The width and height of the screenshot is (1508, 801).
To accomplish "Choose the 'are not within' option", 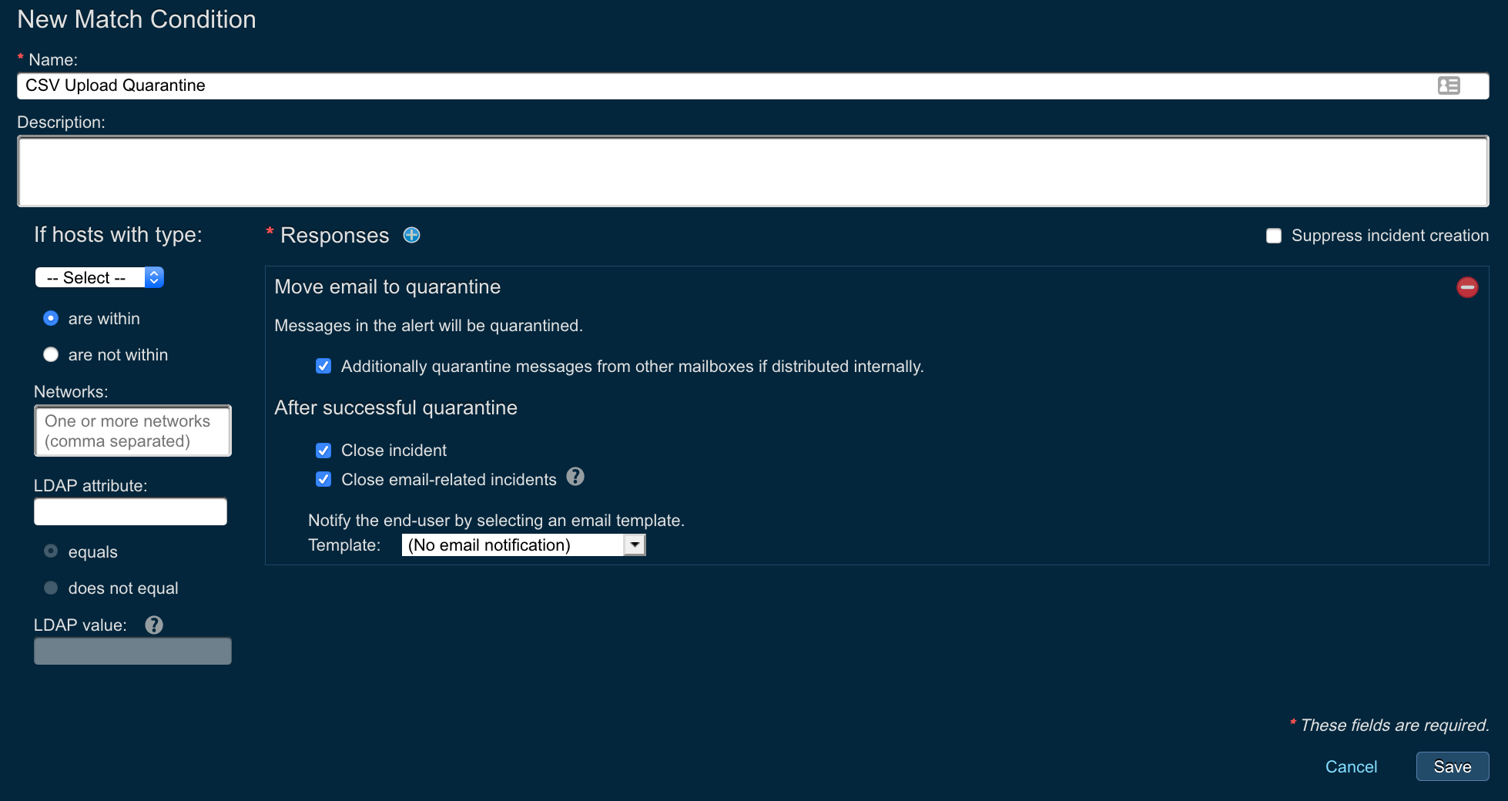I will [x=51, y=354].
